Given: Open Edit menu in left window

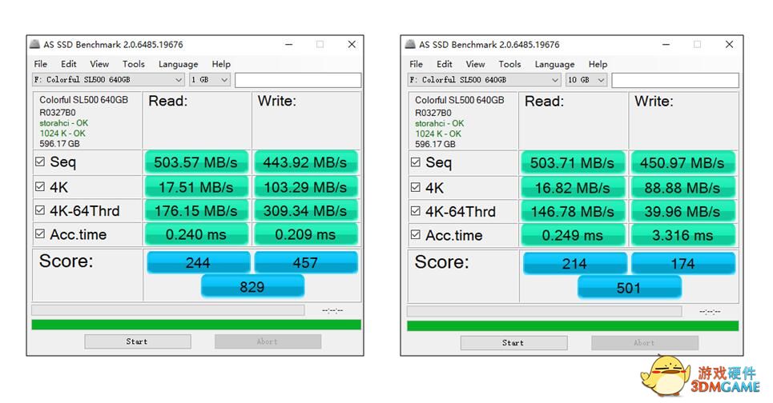Looking at the screenshot, I should point(69,64).
